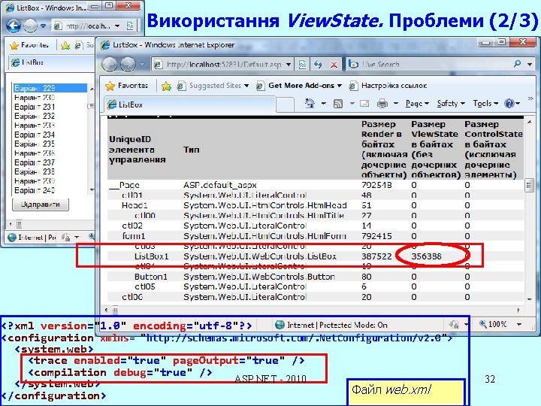The height and width of the screenshot is (406, 541).
Task: Click Add to Favorites Bar star icon
Action: [166, 86]
